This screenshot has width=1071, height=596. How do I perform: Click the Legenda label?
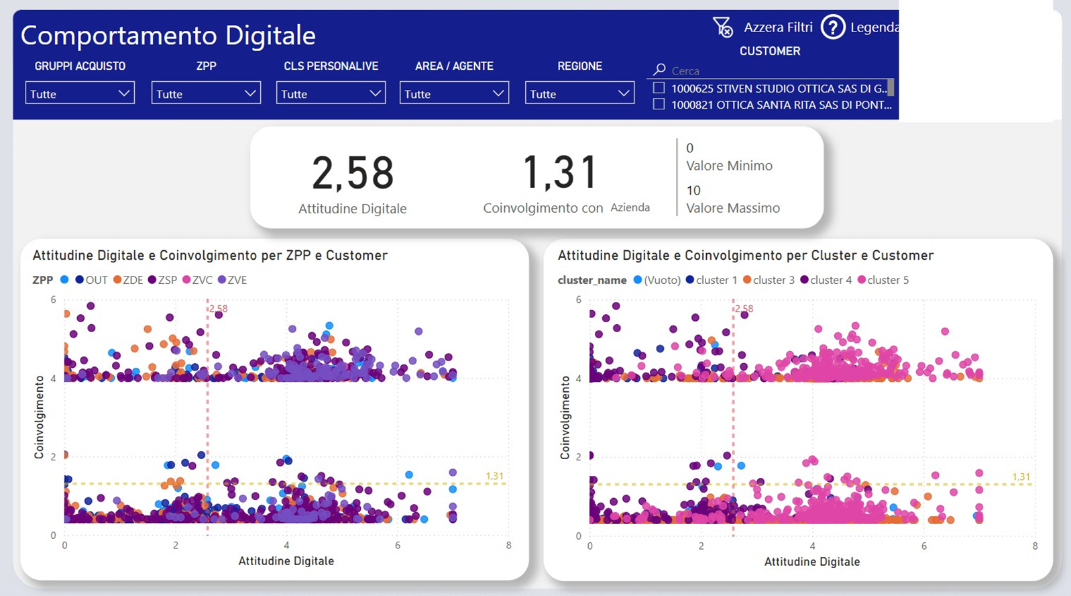tap(874, 28)
